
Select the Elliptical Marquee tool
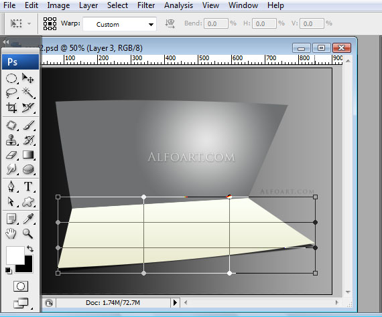point(11,78)
